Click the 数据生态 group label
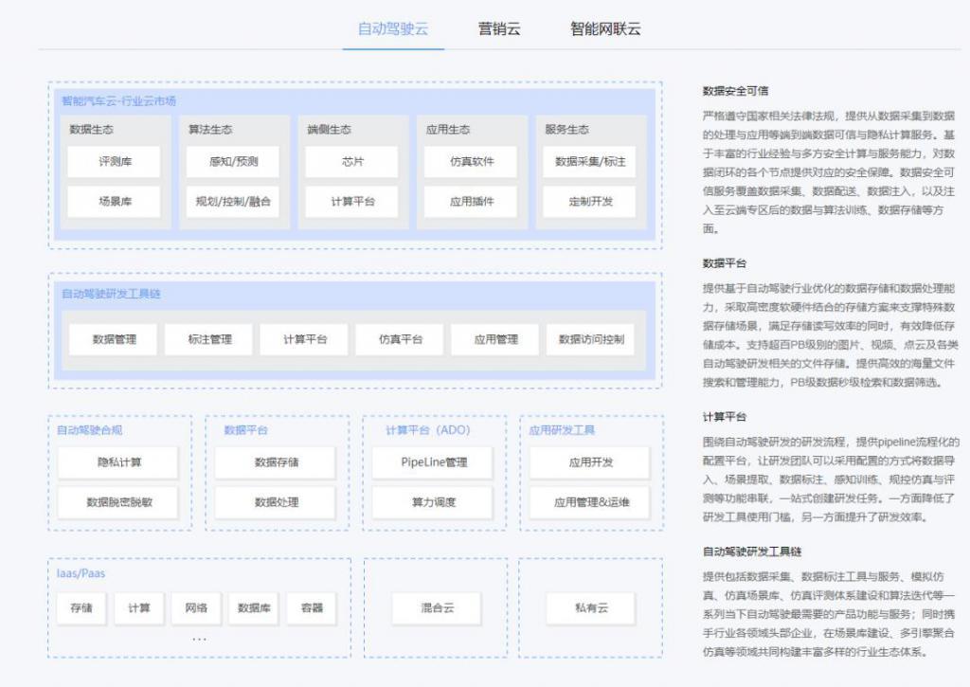 click(91, 130)
